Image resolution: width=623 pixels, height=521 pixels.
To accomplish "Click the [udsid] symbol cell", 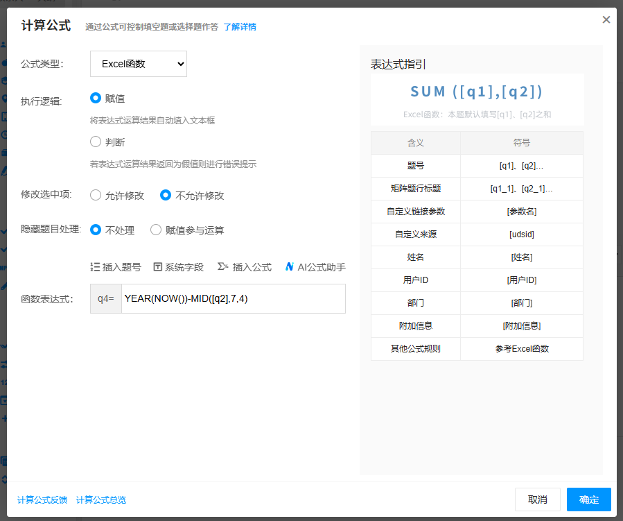I will coord(522,234).
